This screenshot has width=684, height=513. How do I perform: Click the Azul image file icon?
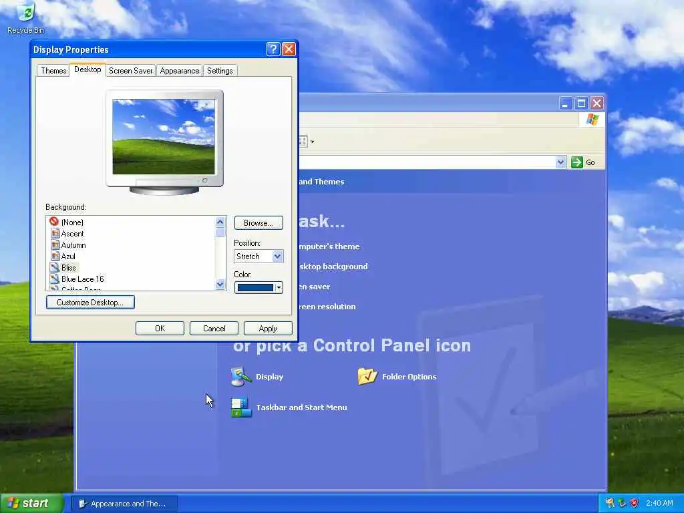55,256
